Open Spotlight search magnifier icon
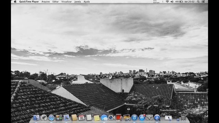Image resolution: width=219 pixels, height=123 pixels. coord(198,2)
